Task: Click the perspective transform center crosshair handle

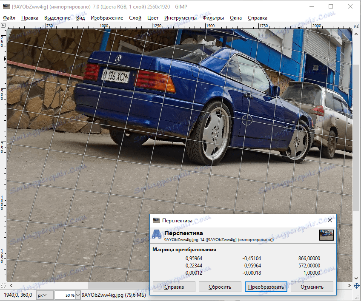Action: pyautogui.click(x=247, y=120)
